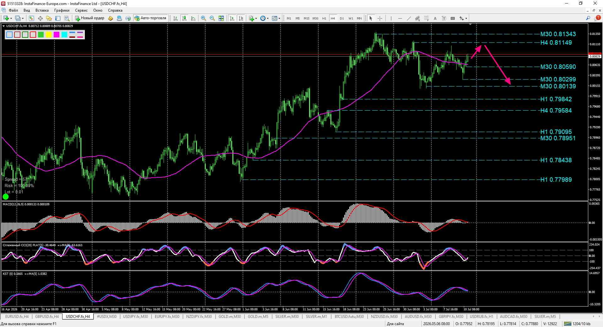The image size is (603, 327).
Task: Open the Вставка menu
Action: [x=42, y=10]
